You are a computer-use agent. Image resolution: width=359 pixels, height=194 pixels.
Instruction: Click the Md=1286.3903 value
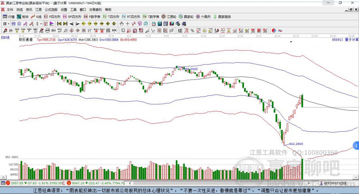coord(88,40)
